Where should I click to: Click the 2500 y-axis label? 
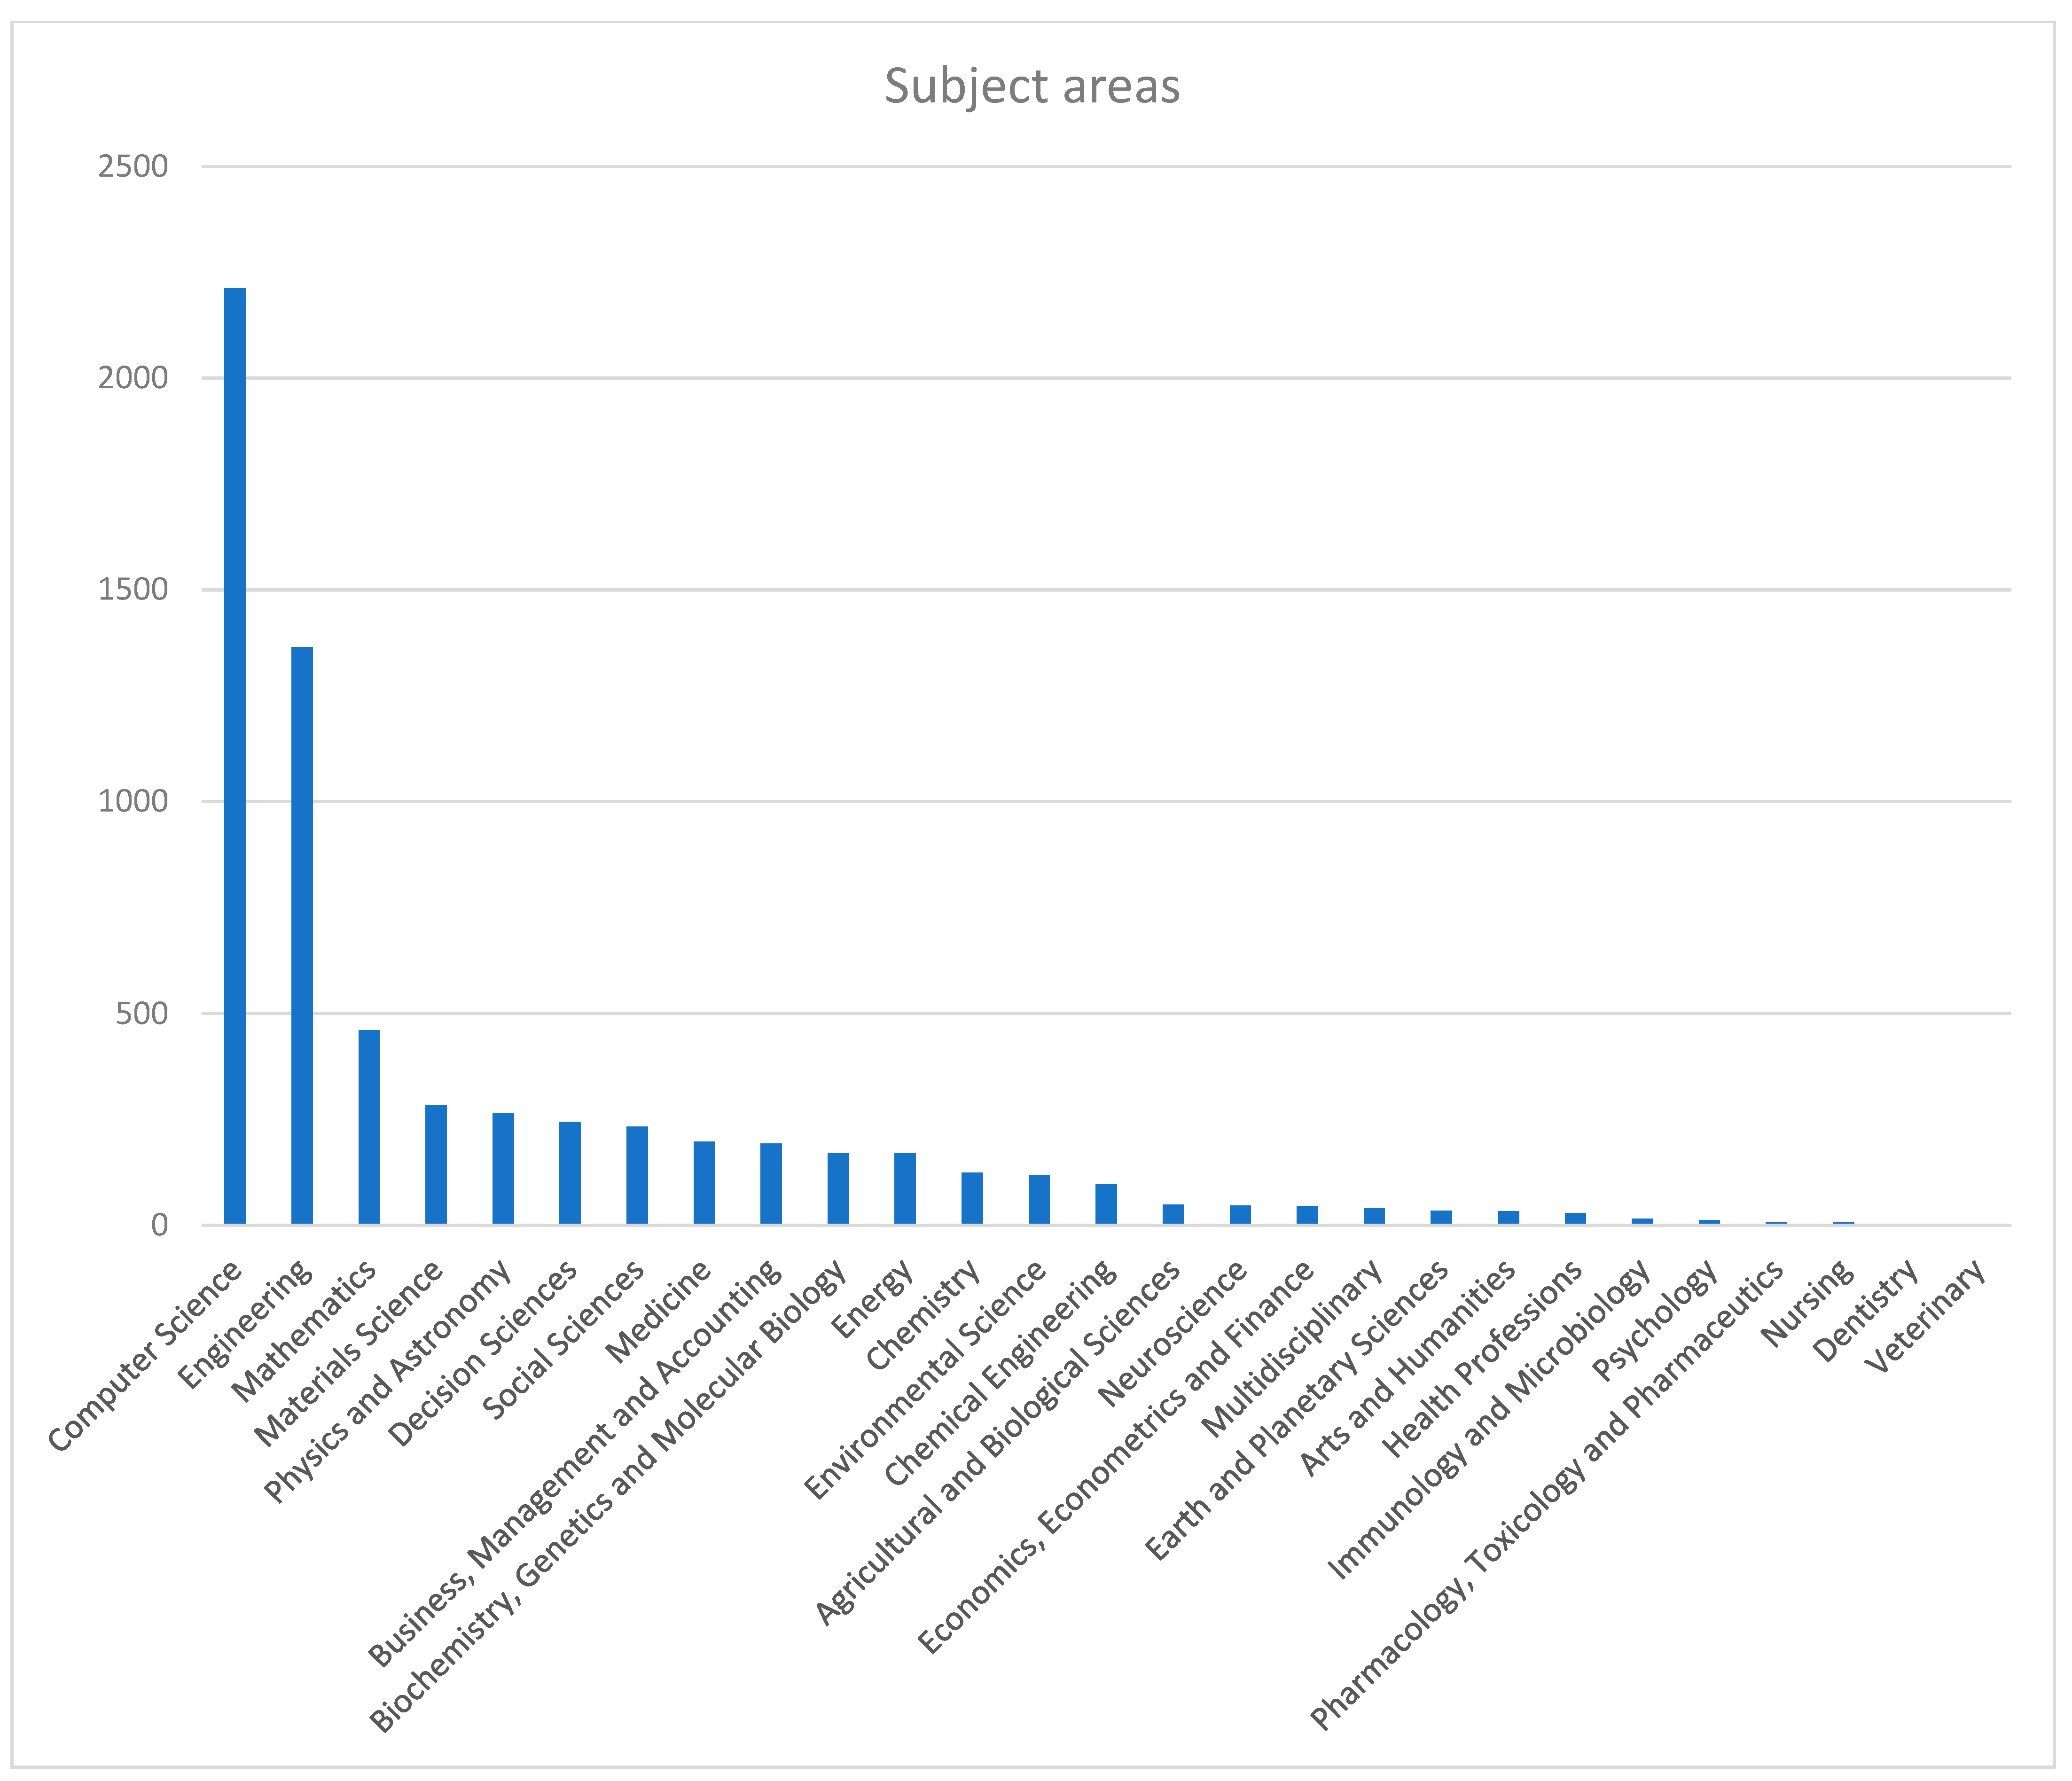click(x=133, y=166)
